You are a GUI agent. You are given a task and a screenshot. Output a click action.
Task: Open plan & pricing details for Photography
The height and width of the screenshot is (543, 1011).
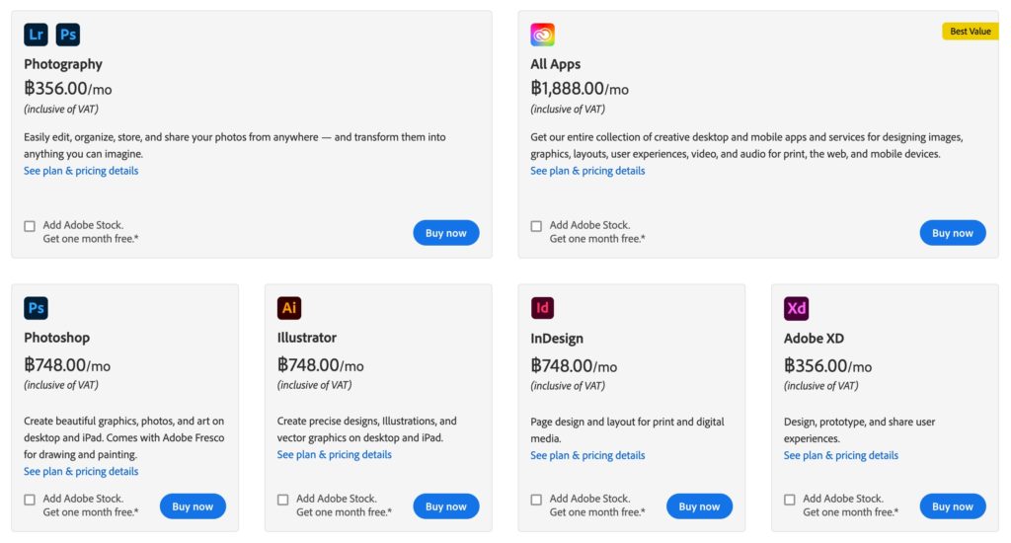click(x=81, y=171)
